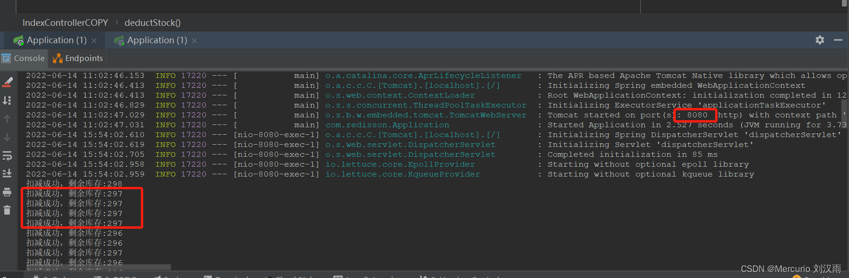This screenshot has width=849, height=278.
Task: Click timestamp 15:54:02.959 in the log
Action: (114, 174)
